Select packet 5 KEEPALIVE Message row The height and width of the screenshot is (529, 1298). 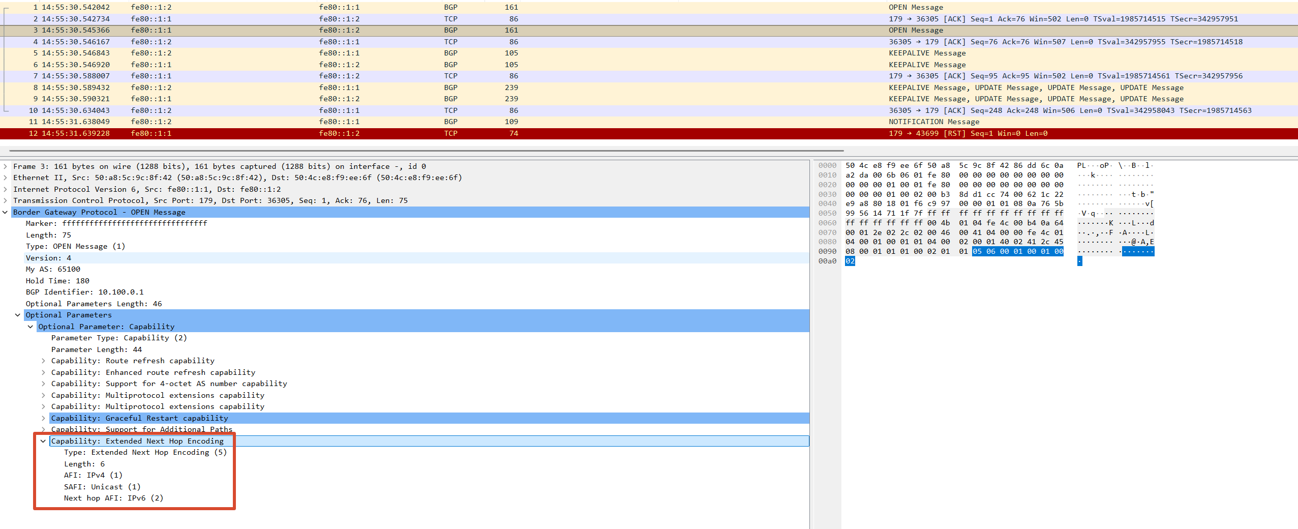(649, 53)
